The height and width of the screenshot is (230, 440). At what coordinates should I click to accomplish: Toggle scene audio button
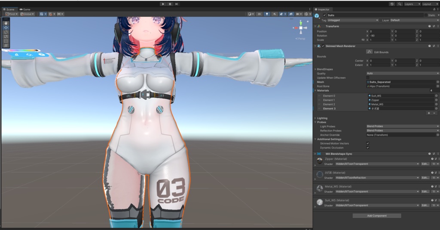click(275, 14)
